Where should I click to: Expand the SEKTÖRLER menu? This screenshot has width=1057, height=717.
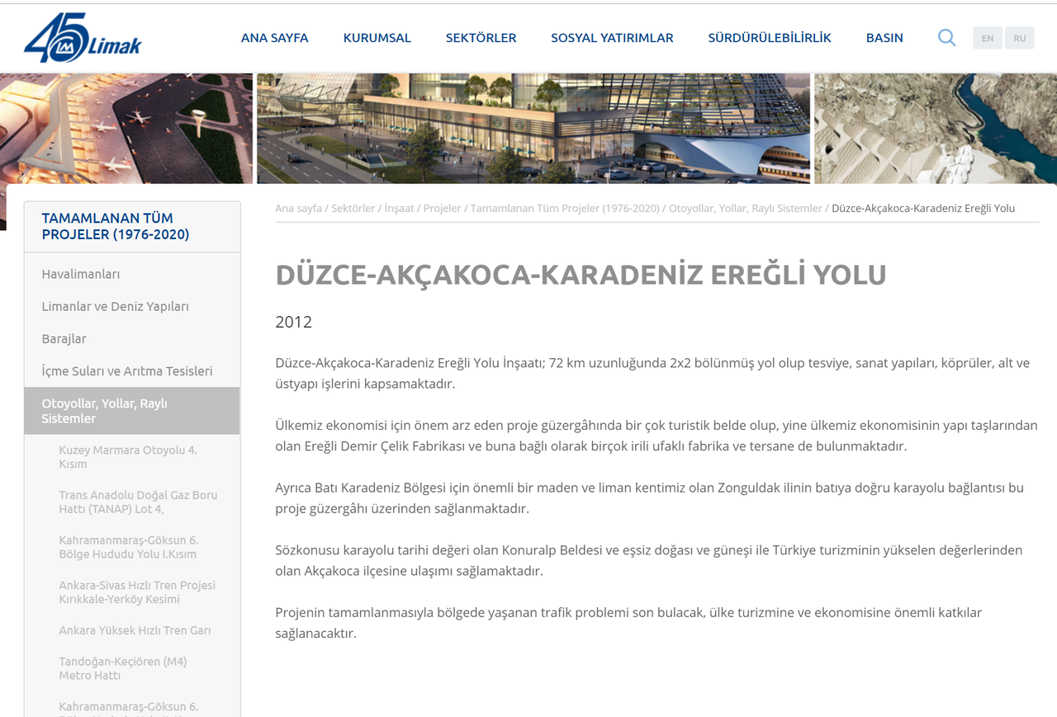(481, 38)
